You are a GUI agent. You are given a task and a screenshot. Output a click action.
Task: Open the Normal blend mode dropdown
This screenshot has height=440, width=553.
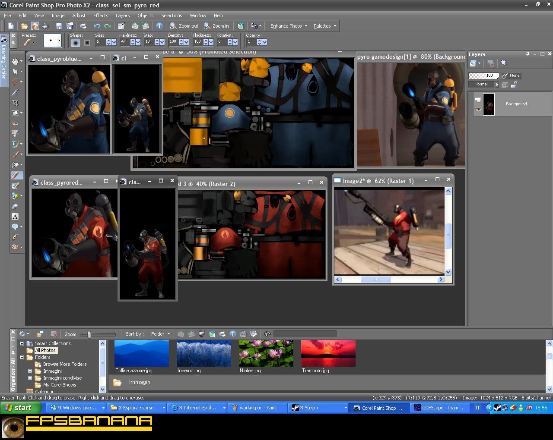[x=483, y=85]
